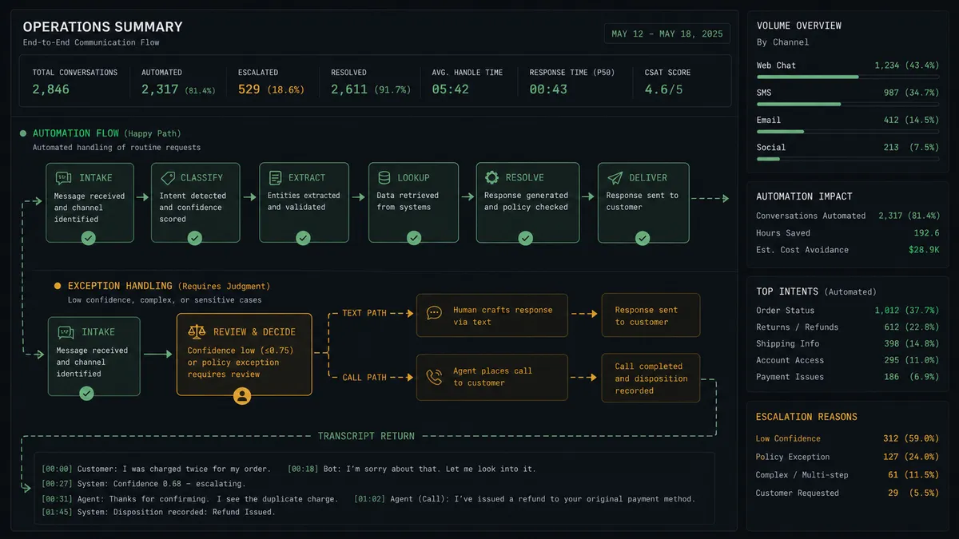The height and width of the screenshot is (539, 959).
Task: Click the Social volume progress bar
Action: point(848,158)
